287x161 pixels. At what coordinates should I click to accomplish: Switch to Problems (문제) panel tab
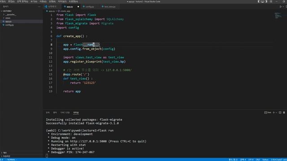(48, 113)
